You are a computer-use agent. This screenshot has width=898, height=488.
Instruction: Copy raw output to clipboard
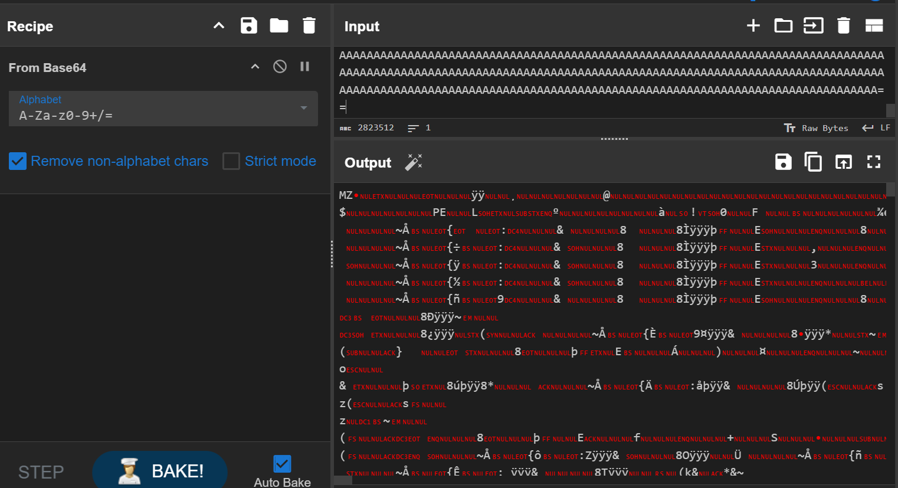(813, 162)
